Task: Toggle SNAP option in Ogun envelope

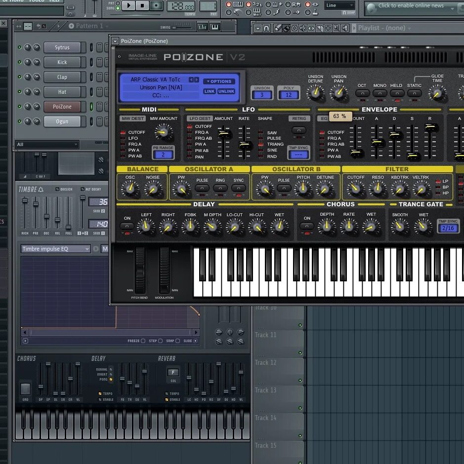Action: [177, 341]
